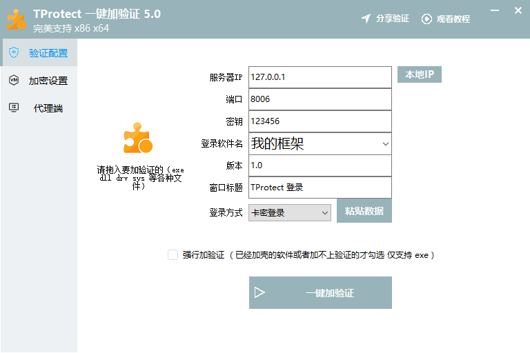Click the 版本 field showing 1.0
Screen dimensions: 530x353
click(x=320, y=165)
